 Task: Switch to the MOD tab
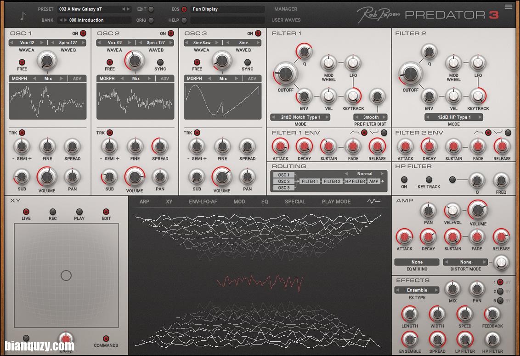click(x=239, y=201)
